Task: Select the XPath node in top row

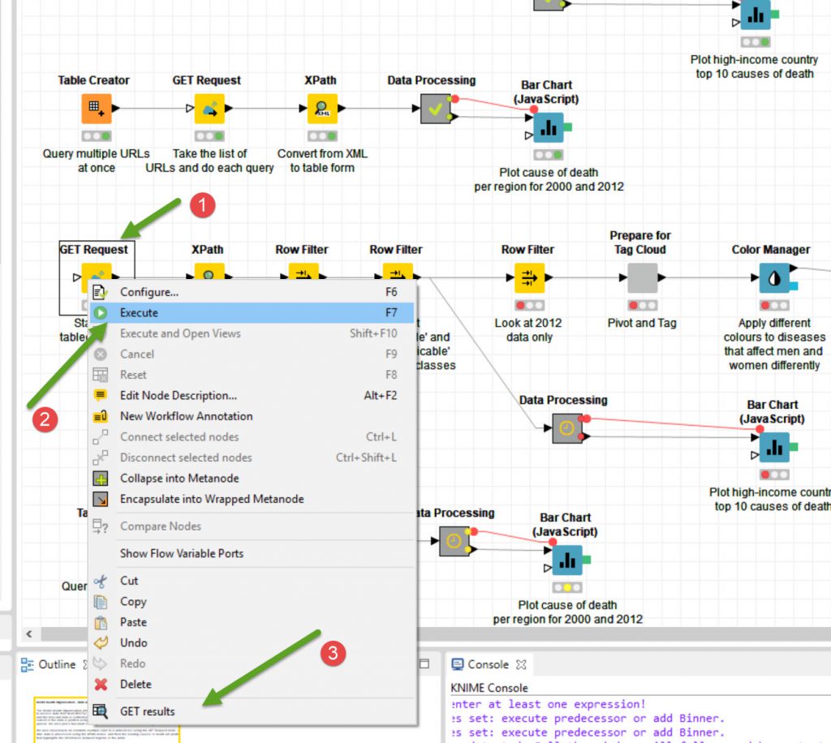Action: pos(322,108)
